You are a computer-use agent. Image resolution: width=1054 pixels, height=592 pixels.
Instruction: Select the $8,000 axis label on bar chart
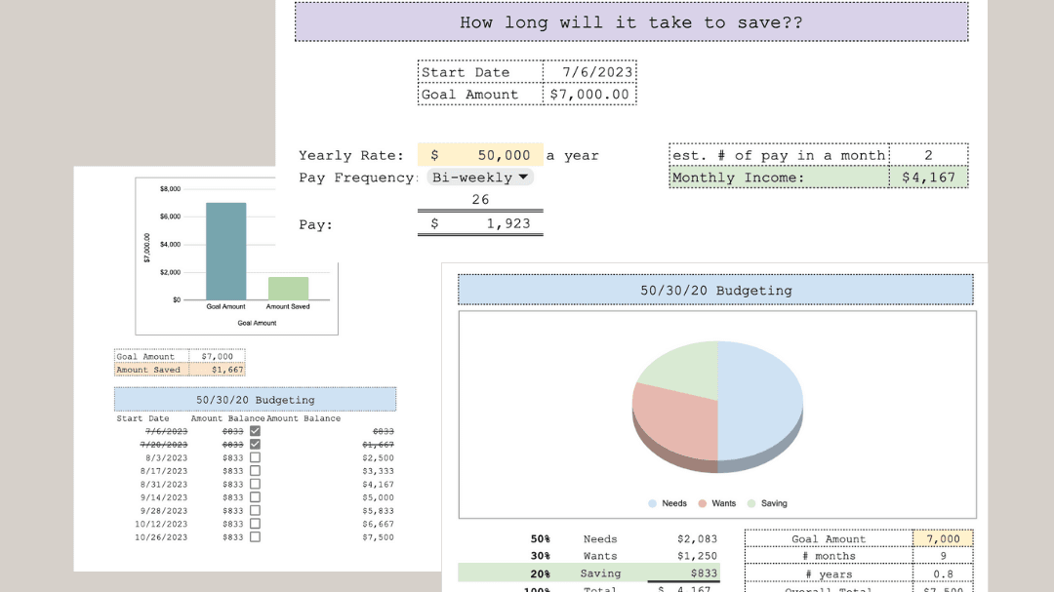[170, 189]
